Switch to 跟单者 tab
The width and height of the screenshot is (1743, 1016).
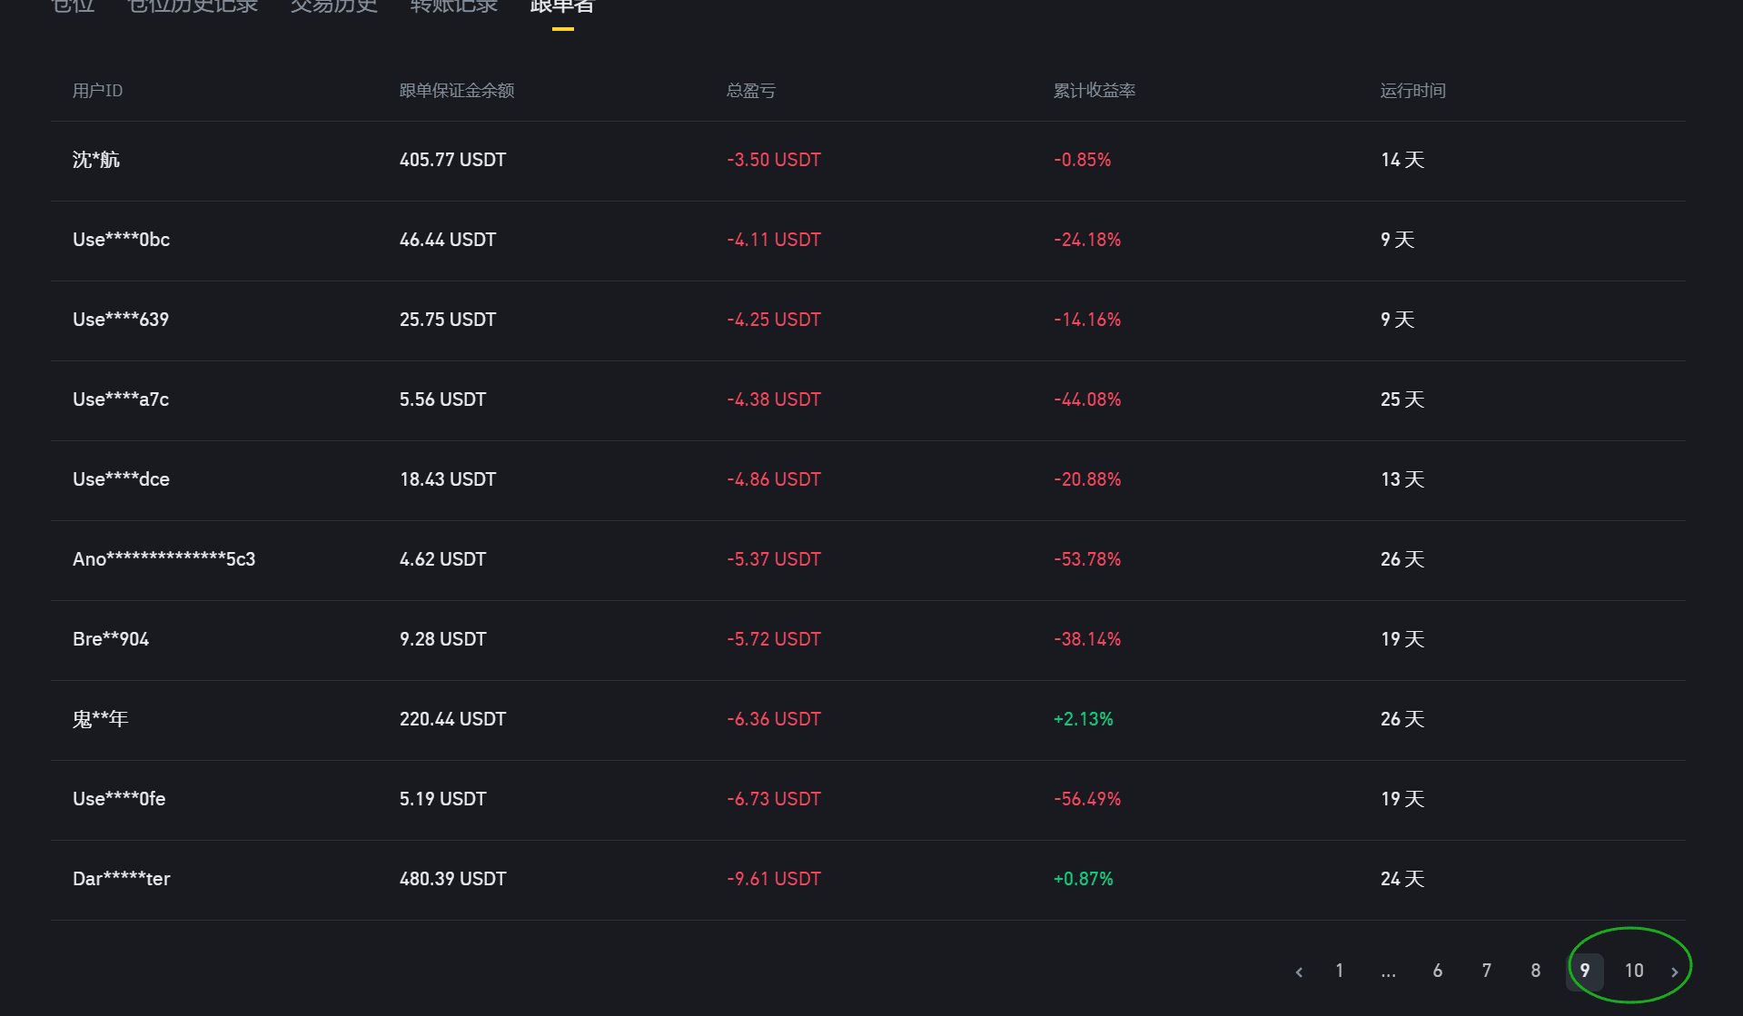(562, 7)
